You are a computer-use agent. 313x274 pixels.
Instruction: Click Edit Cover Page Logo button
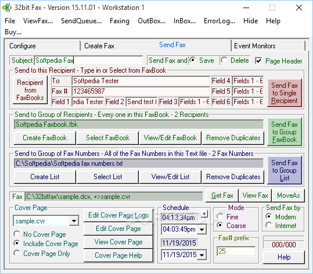point(118,215)
